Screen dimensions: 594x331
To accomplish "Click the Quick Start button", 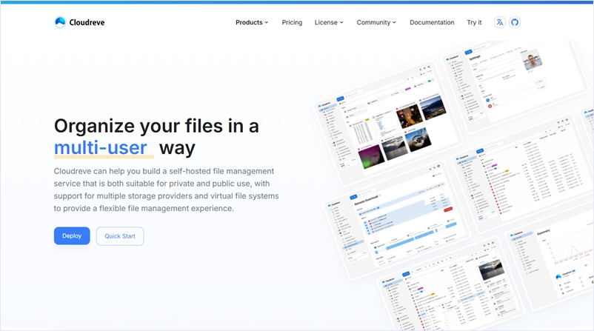I will (120, 236).
